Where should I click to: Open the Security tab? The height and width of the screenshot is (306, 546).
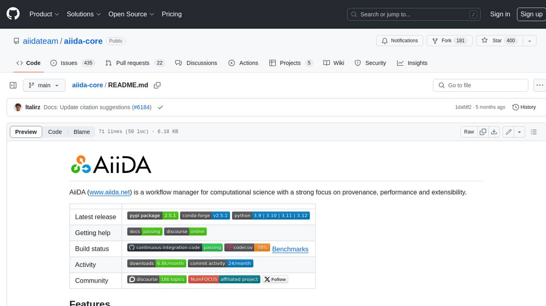coord(371,63)
